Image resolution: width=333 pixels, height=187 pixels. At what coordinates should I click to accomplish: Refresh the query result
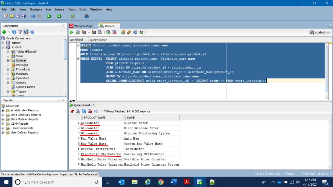pyautogui.click(x=84, y=111)
